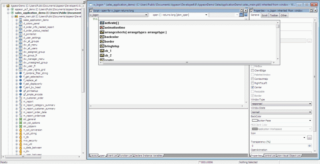Click the second script view toggle icon
Image resolution: width=320 pixels, height=164 pixels.
(x=246, y=15)
